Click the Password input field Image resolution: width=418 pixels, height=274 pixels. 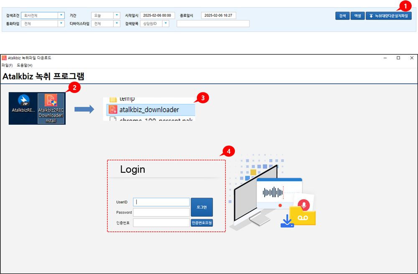point(161,213)
